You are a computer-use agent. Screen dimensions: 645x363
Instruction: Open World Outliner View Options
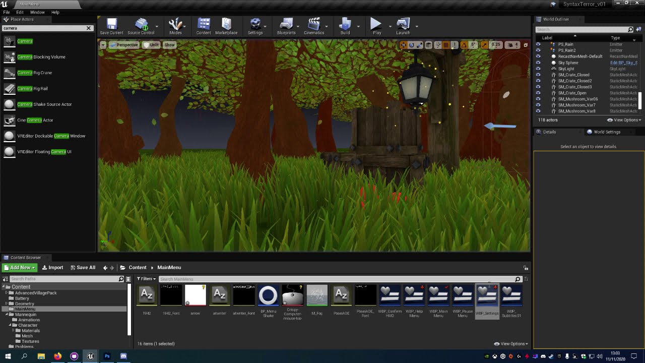pyautogui.click(x=624, y=120)
